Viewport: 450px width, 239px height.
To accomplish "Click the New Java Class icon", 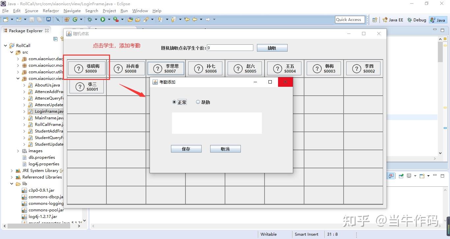I will 75,20.
